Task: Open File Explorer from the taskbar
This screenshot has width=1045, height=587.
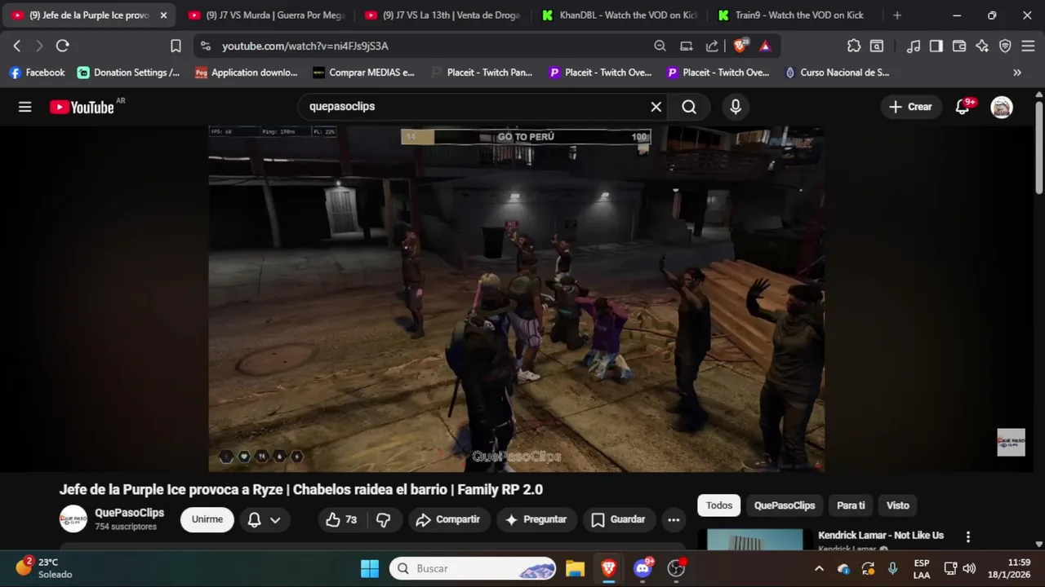Action: tap(575, 568)
